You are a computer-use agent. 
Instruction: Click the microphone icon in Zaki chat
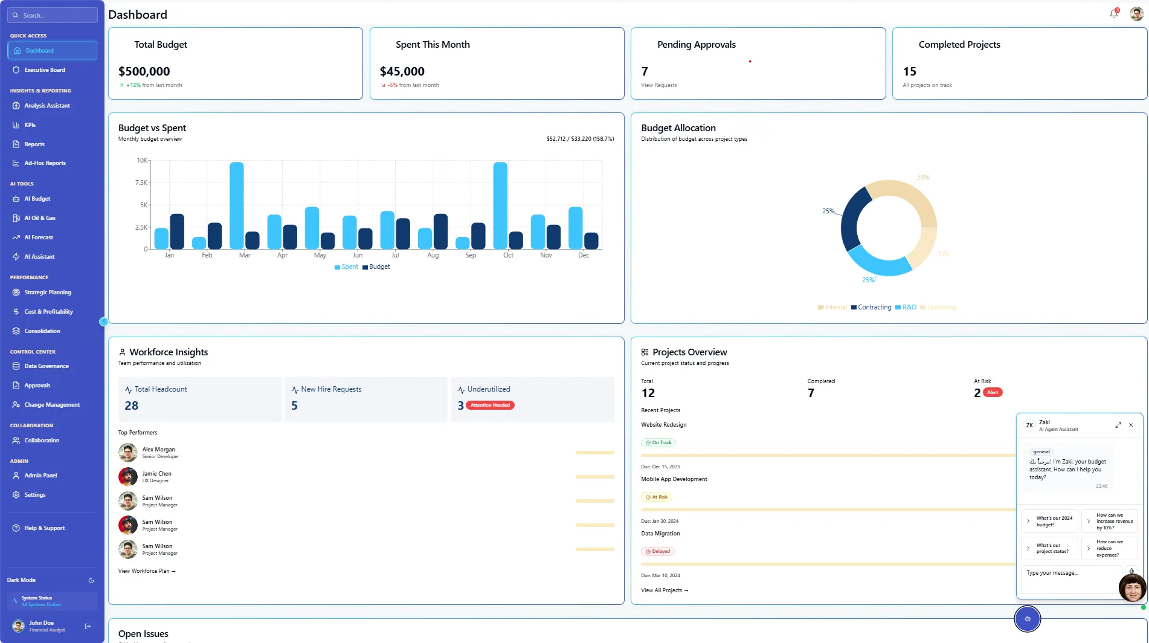point(1131,570)
